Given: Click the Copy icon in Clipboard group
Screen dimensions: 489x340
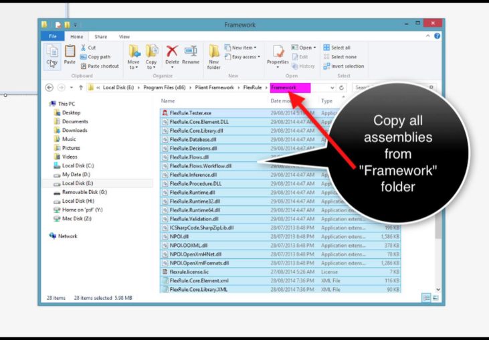Looking at the screenshot, I should coord(52,52).
